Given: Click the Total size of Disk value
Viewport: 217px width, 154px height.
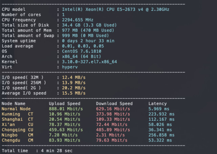Looking at the screenshot, I should click(89, 25).
